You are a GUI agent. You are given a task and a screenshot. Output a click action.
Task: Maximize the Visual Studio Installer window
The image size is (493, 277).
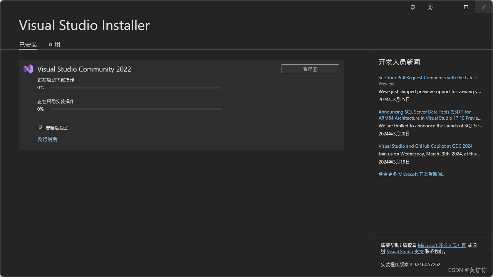coord(466,7)
